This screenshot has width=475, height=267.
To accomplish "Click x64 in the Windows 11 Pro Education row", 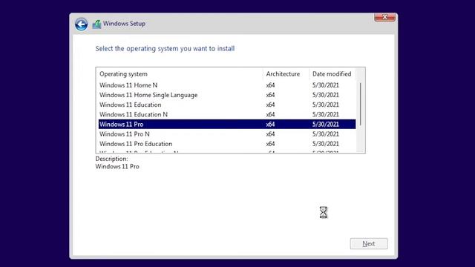I will tap(270, 144).
